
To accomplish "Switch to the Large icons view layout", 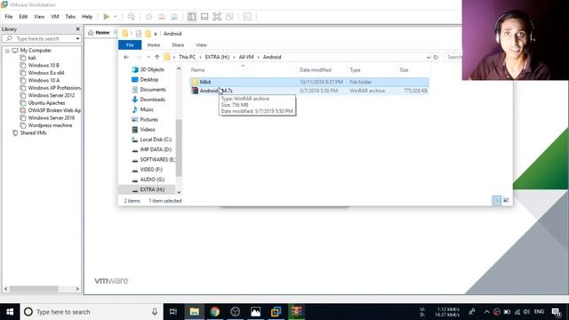I will pos(506,201).
